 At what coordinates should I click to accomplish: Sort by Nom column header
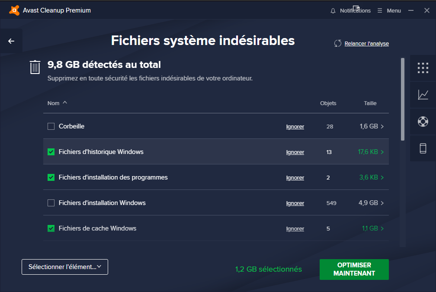(57, 103)
